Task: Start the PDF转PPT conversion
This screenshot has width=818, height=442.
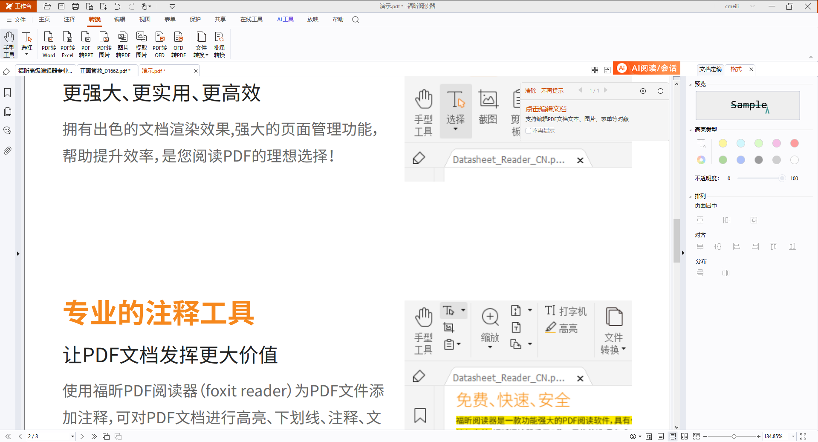Action: (x=86, y=44)
